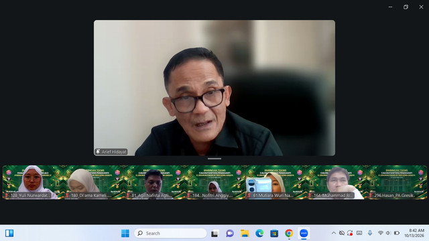Launch Microsoft Teams chat from the taskbar
This screenshot has height=241, width=429.
[230, 234]
